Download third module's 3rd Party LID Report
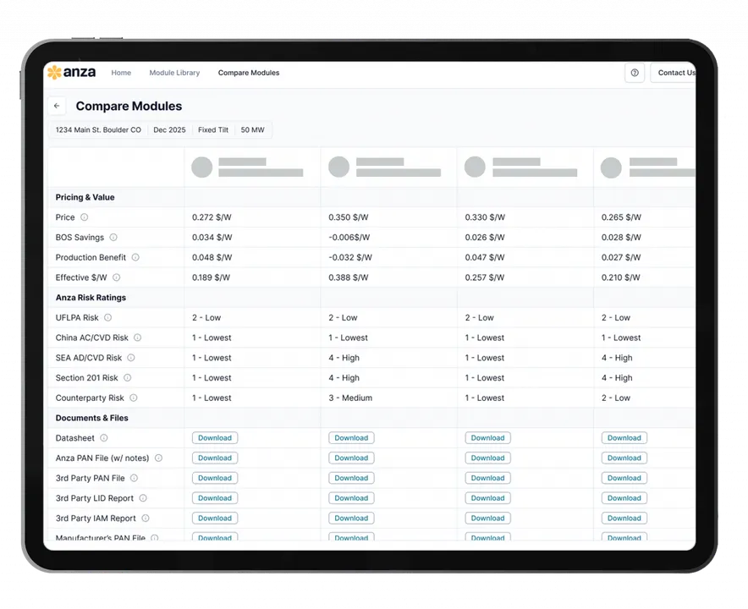The image size is (748, 609). tap(487, 498)
